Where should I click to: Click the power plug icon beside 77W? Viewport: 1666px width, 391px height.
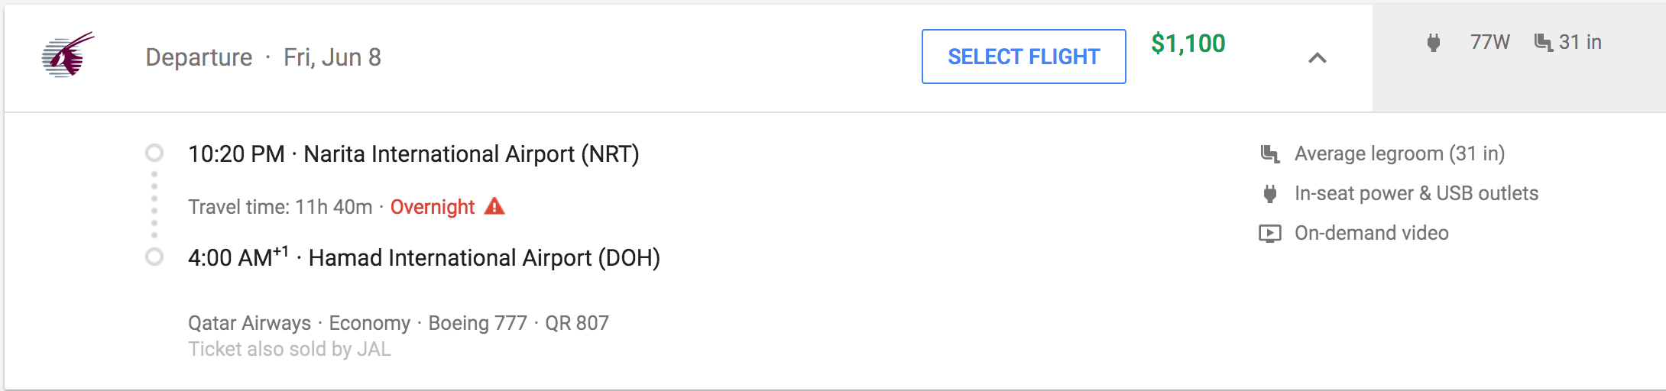point(1434,43)
